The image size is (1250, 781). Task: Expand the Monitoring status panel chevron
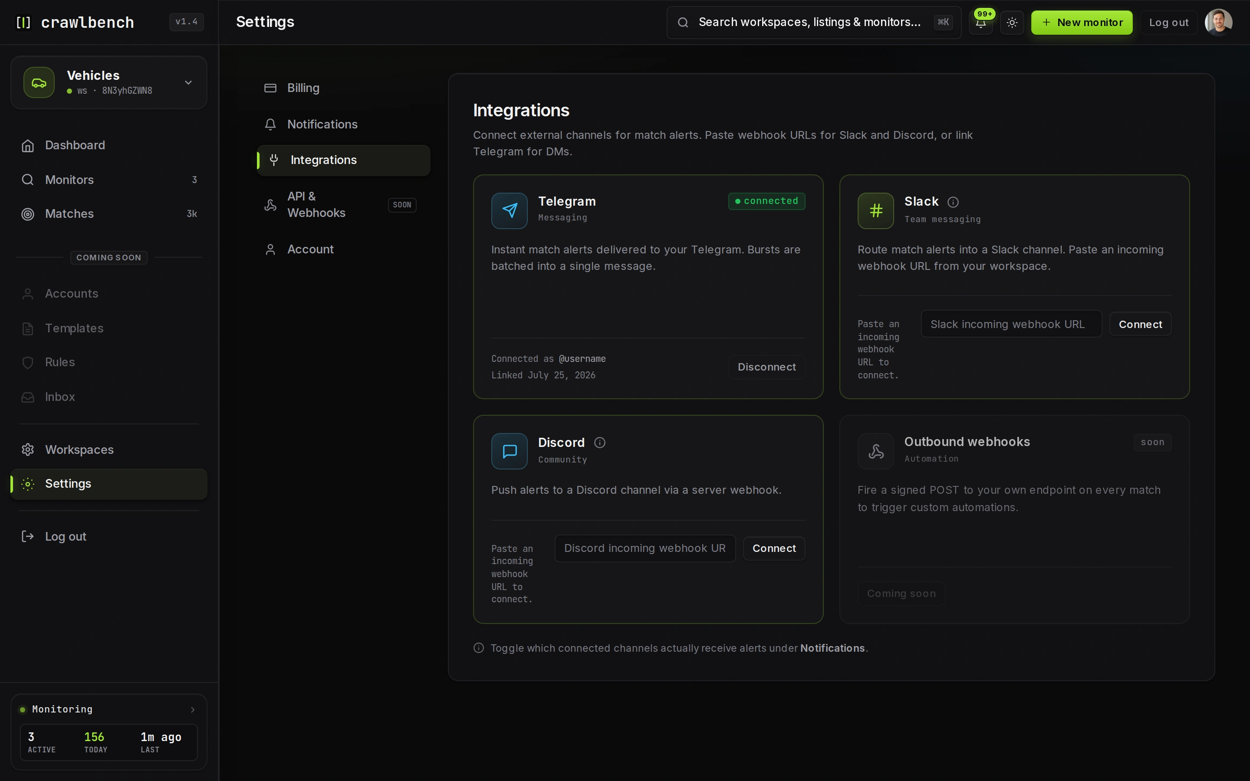pos(193,710)
